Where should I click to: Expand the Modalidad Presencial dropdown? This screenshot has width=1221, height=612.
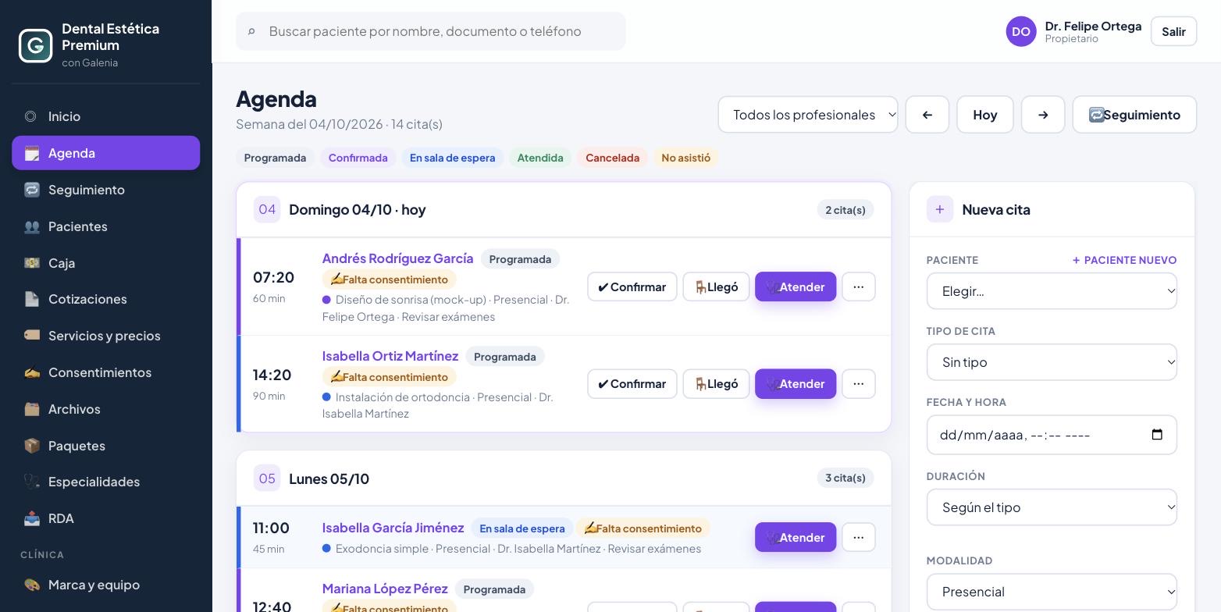[1052, 592]
